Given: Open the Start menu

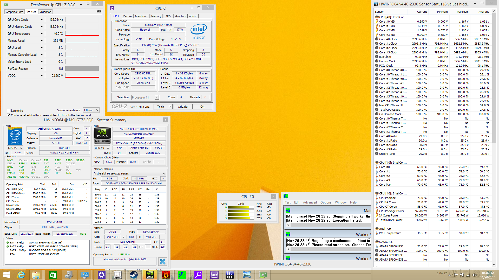Looking at the screenshot, I should [6, 275].
